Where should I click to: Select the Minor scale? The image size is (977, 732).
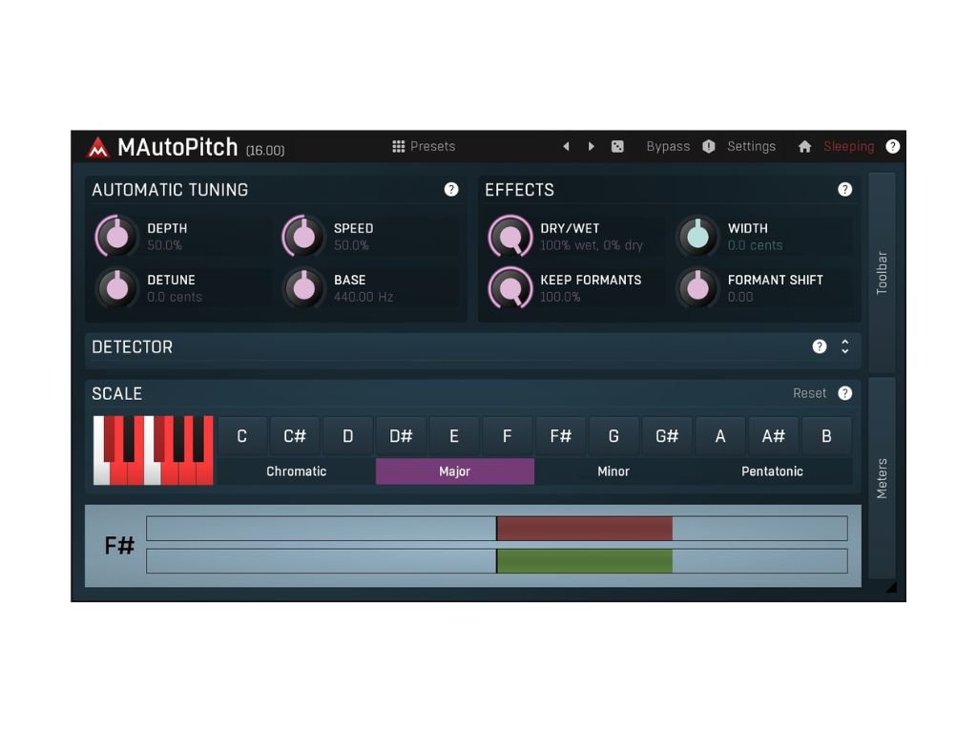pos(613,471)
